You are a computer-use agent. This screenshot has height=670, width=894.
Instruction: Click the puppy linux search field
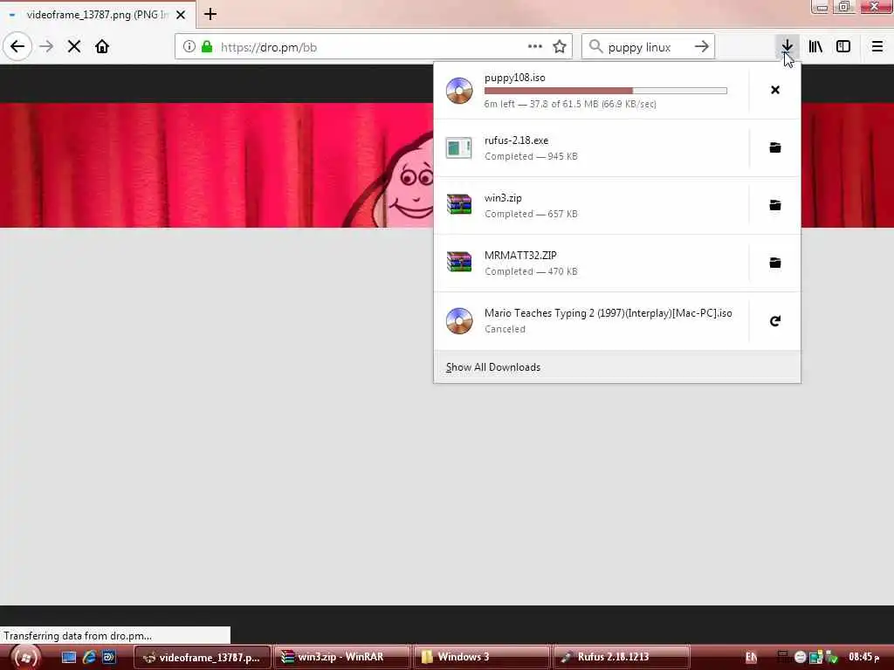pos(648,47)
